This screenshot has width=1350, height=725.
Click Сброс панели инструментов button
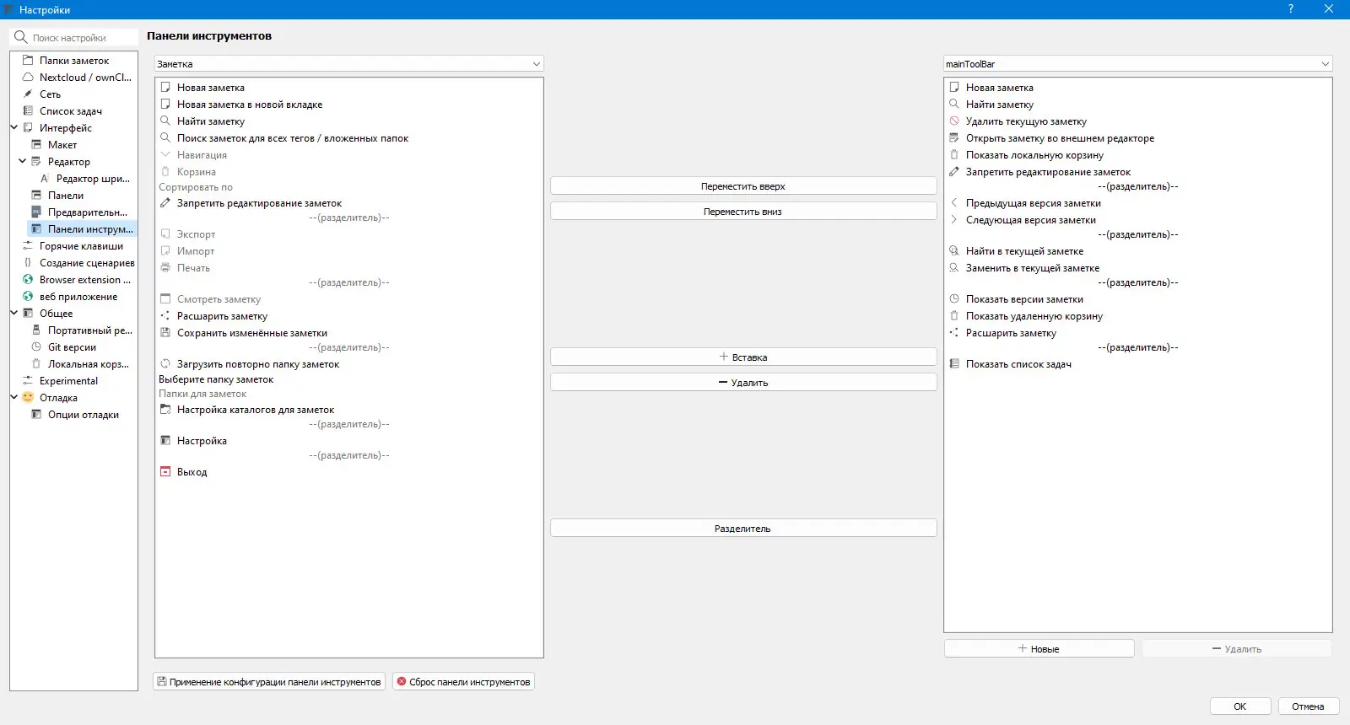463,682
